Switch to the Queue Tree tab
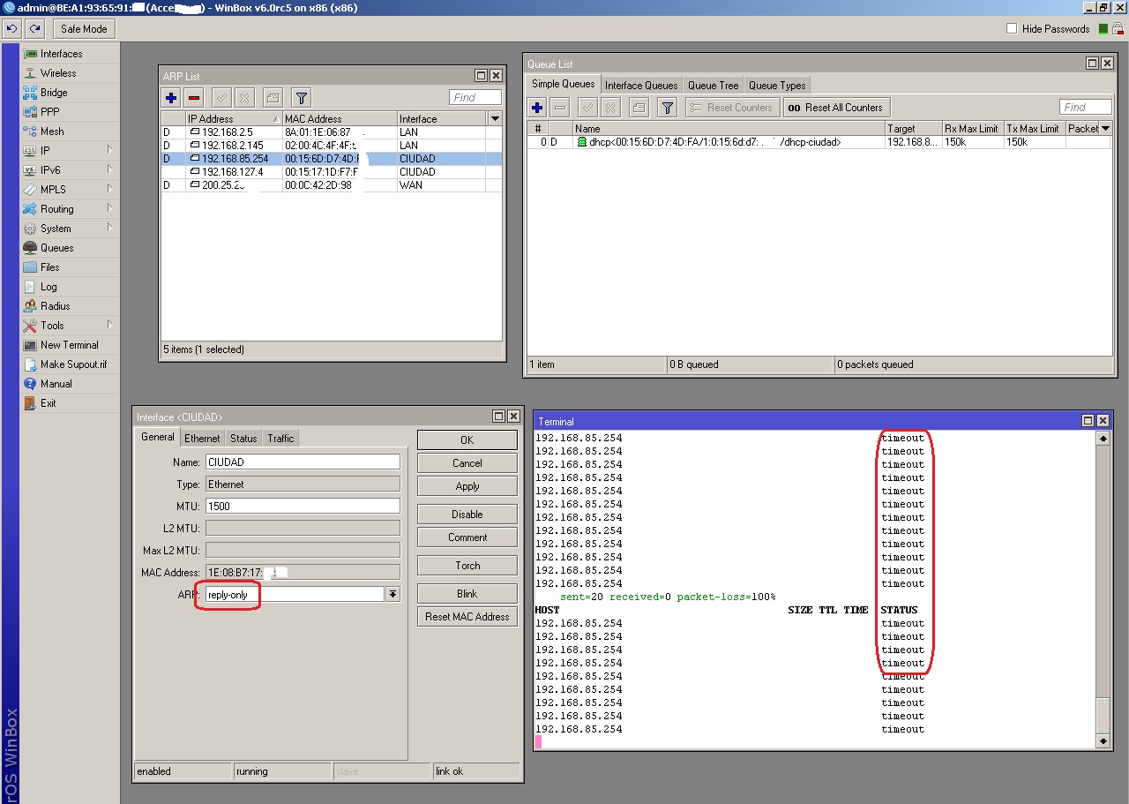Image resolution: width=1129 pixels, height=804 pixels. (x=713, y=86)
